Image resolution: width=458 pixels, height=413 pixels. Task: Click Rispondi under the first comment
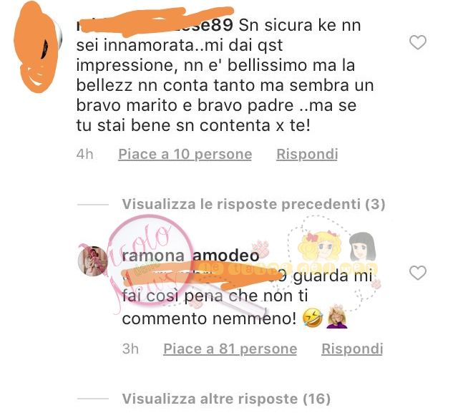tap(307, 154)
